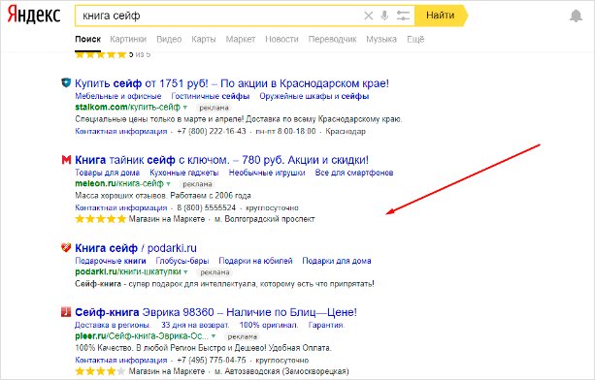This screenshot has width=595, height=380.
Task: Open Доставка в регионы sitelink
Action: pos(113,325)
